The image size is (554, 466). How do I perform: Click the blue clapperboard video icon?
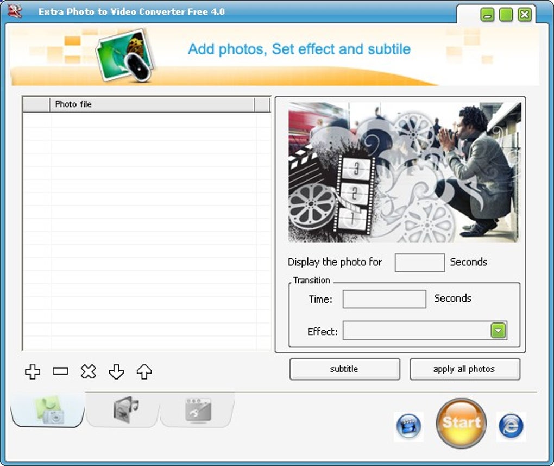coord(409,426)
